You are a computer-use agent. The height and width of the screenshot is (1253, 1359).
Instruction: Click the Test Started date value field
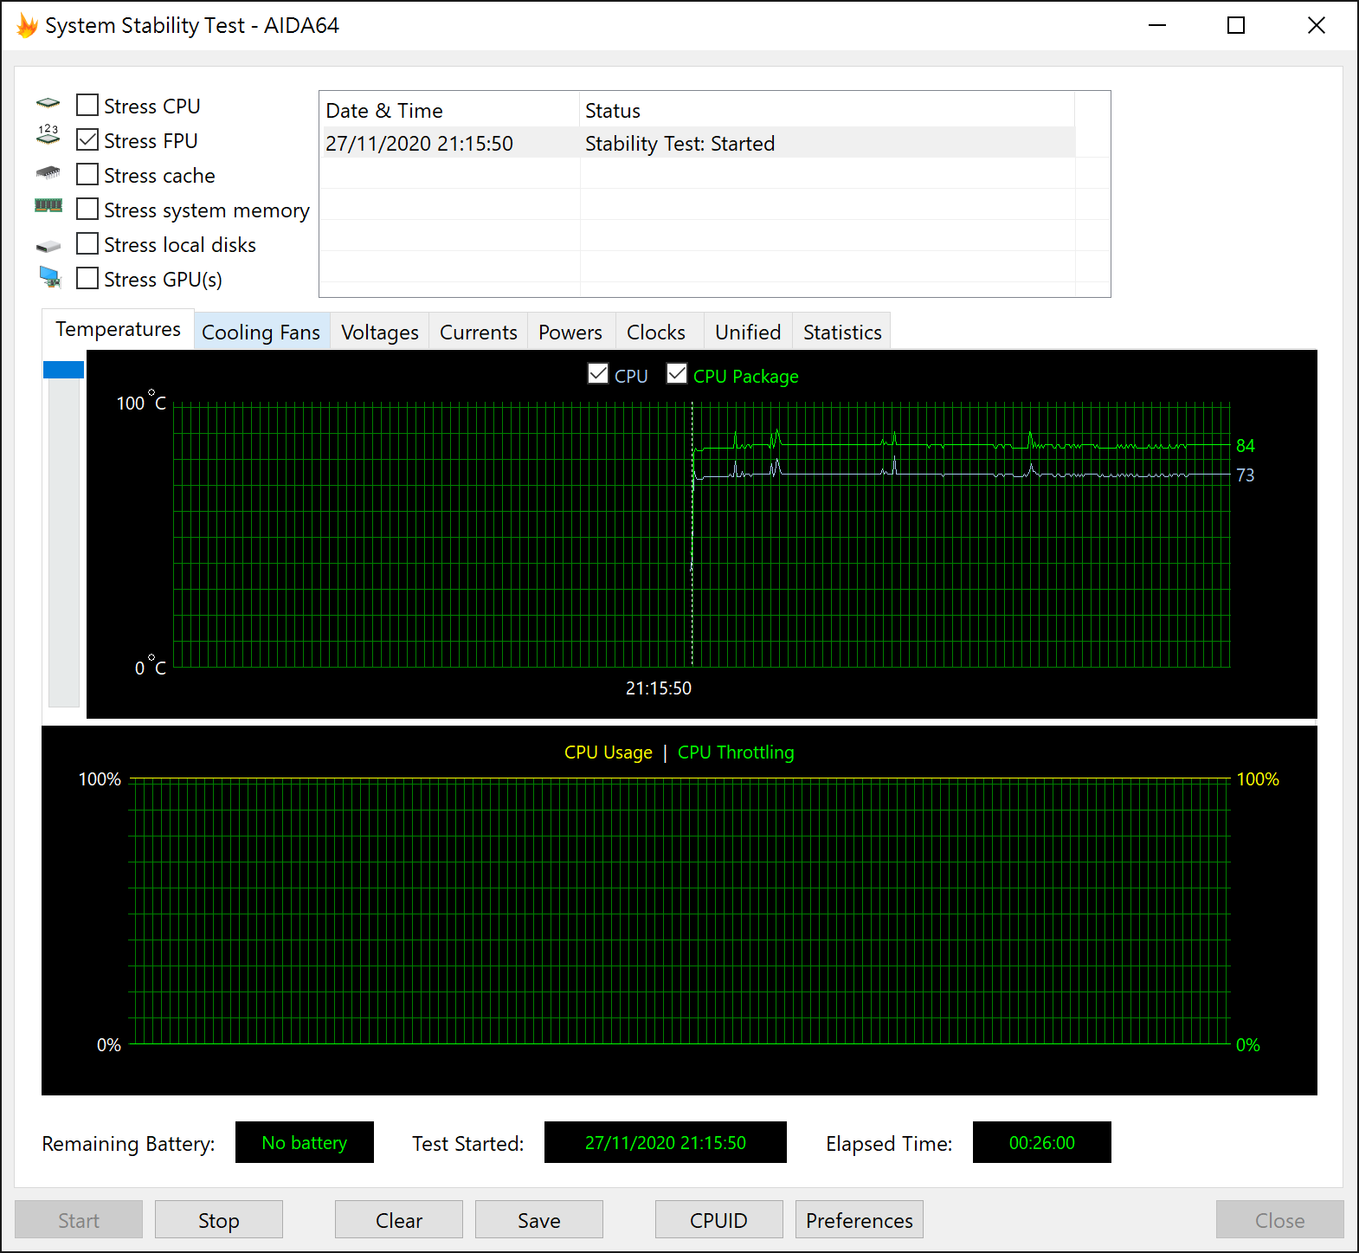click(x=666, y=1142)
